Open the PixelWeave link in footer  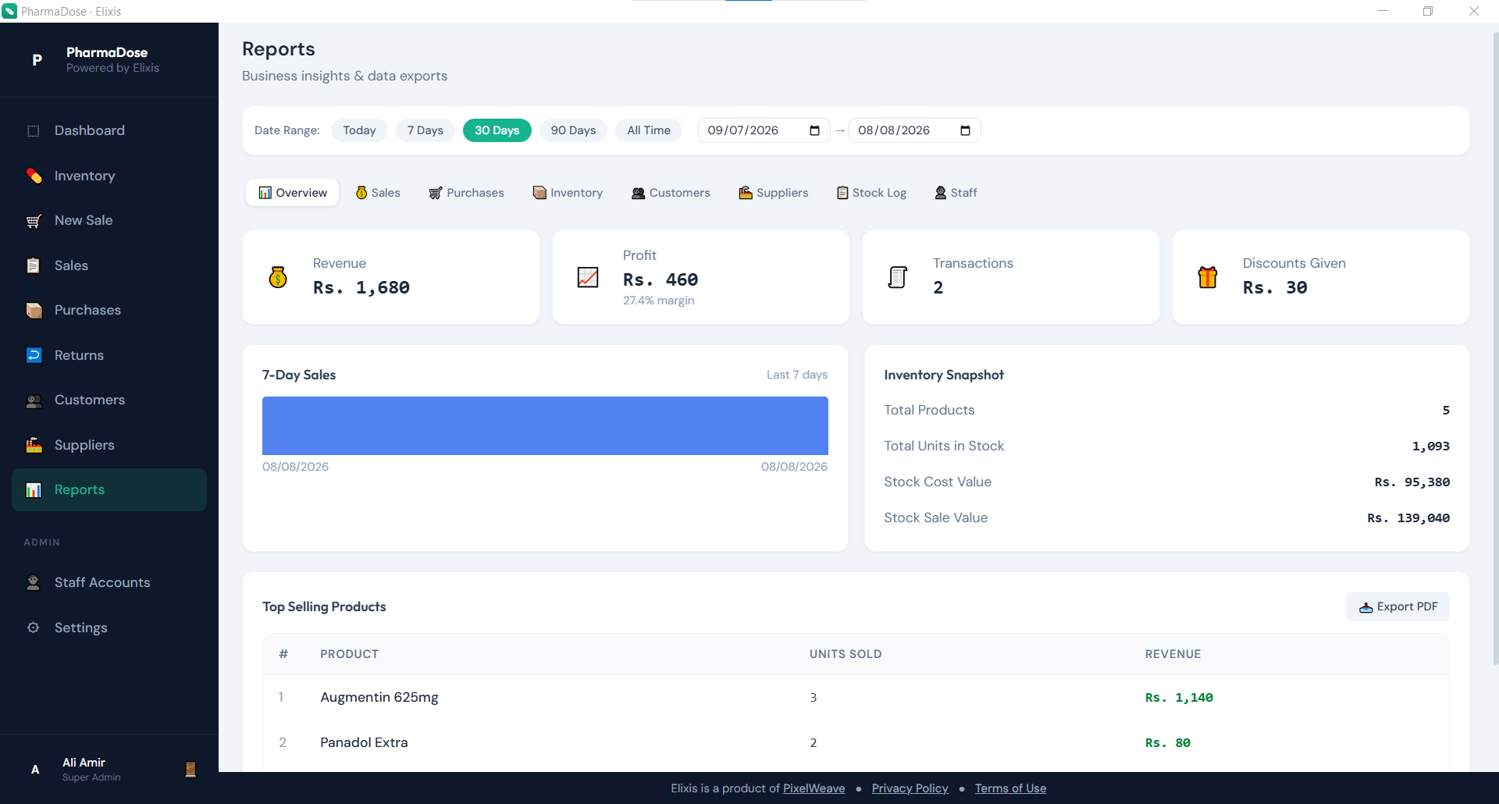click(814, 788)
